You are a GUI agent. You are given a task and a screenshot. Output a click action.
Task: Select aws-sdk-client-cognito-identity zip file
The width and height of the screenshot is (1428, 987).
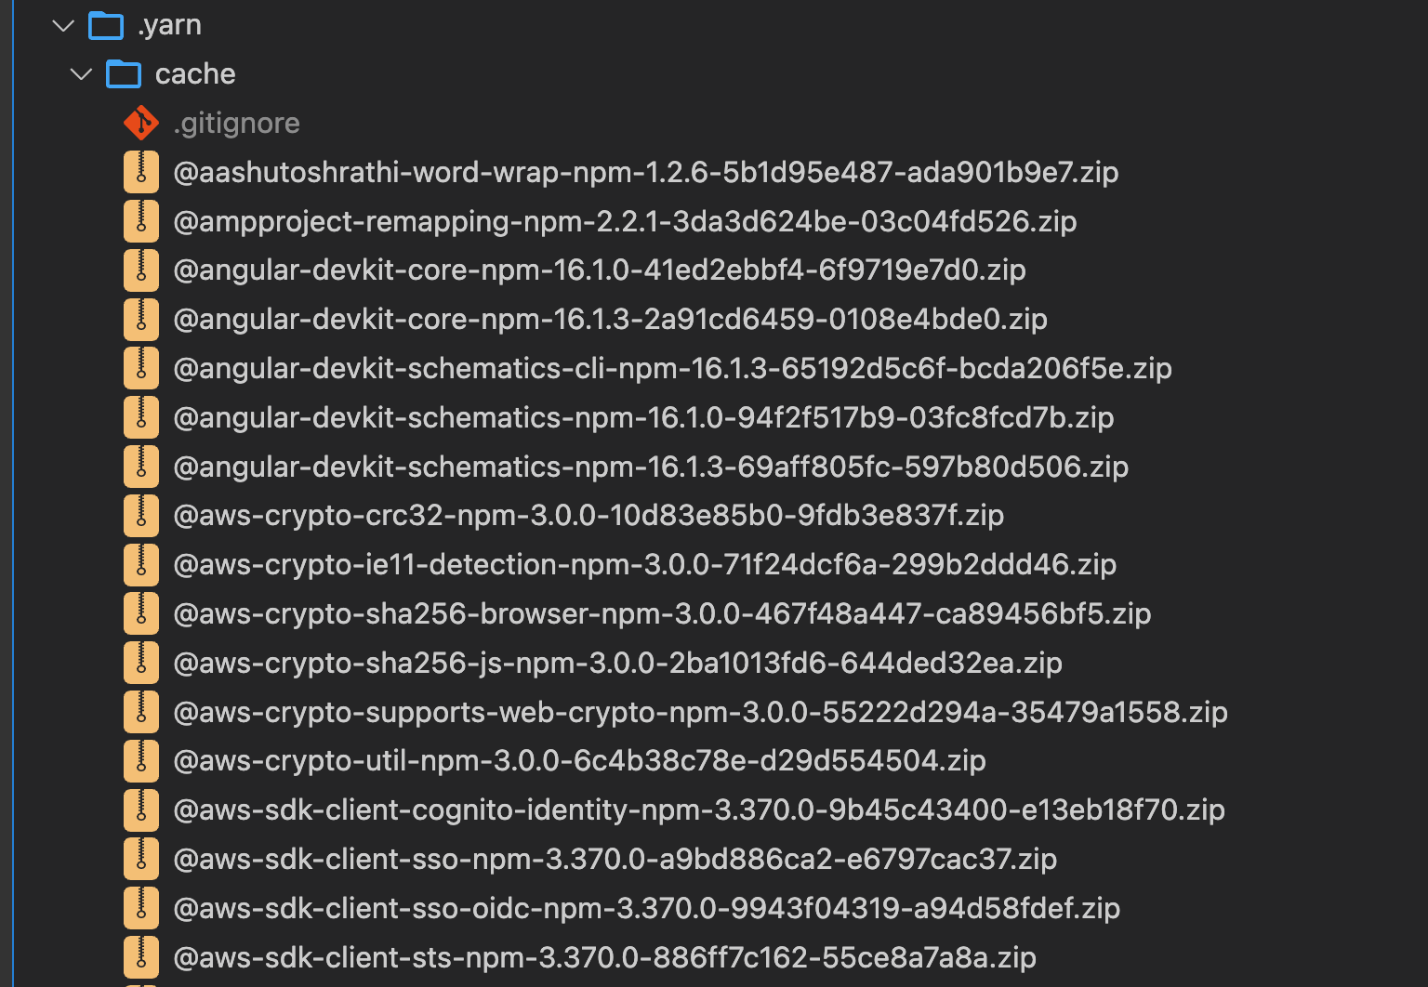coord(698,810)
